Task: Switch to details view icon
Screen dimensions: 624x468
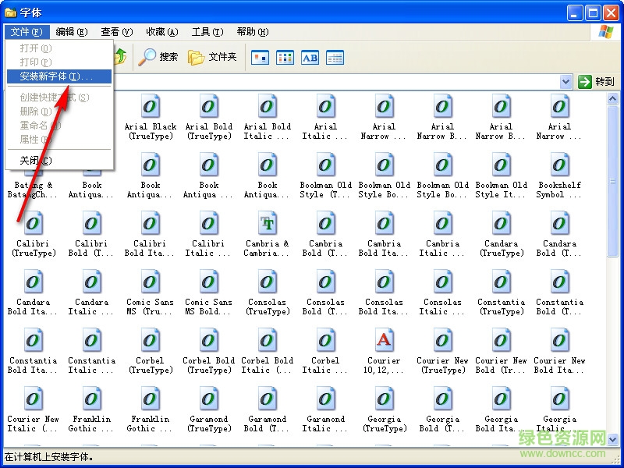Action: coord(335,57)
